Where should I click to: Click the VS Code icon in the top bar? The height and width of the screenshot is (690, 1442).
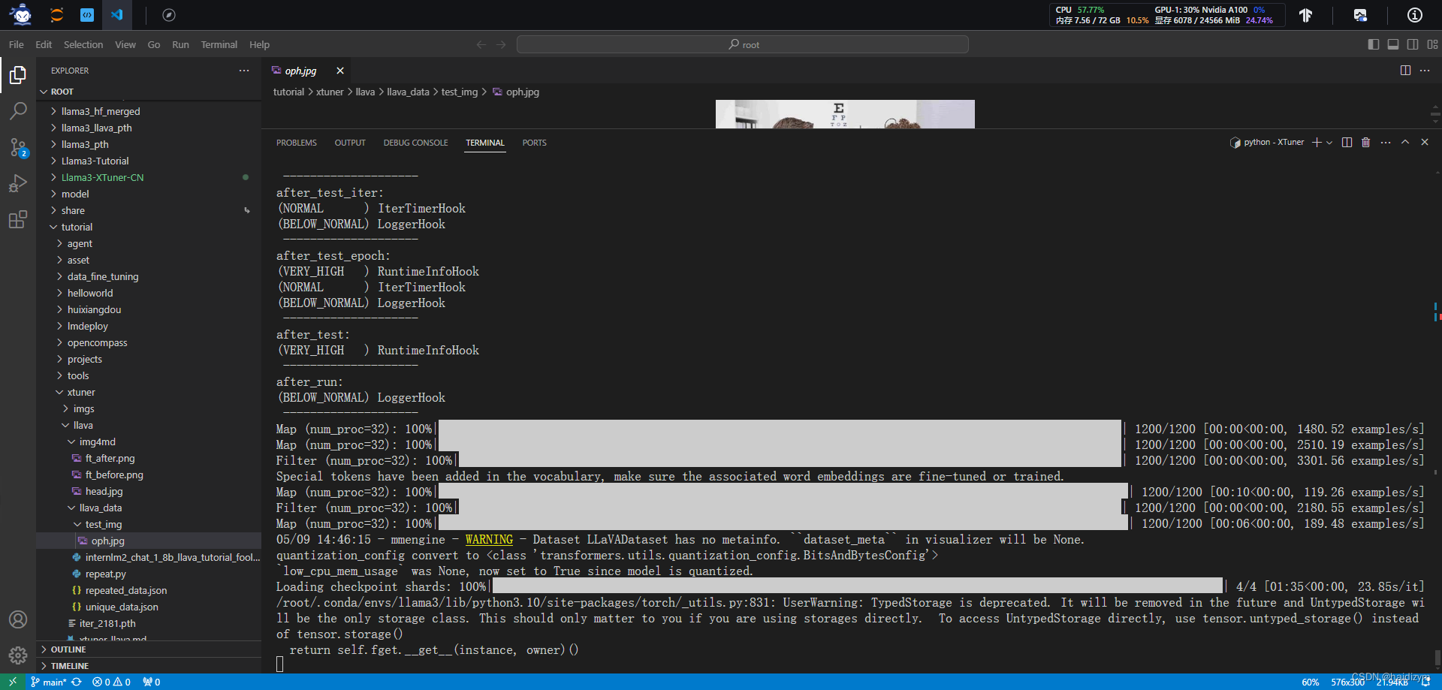pyautogui.click(x=116, y=14)
